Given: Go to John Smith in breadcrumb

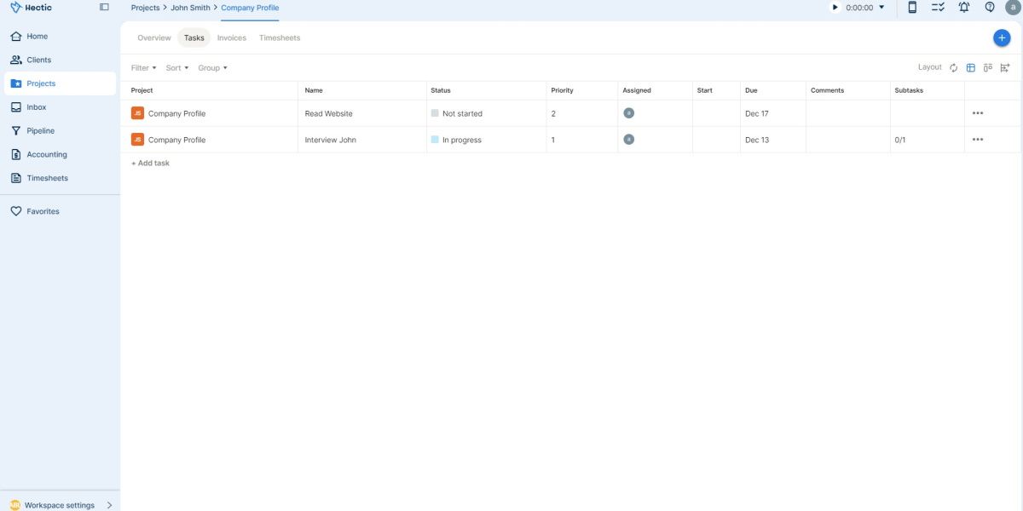Looking at the screenshot, I should [190, 8].
